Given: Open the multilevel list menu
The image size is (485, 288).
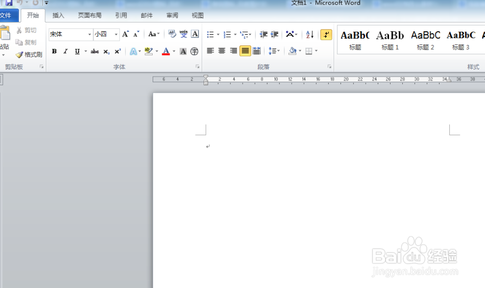Looking at the screenshot, I should pos(246,34).
